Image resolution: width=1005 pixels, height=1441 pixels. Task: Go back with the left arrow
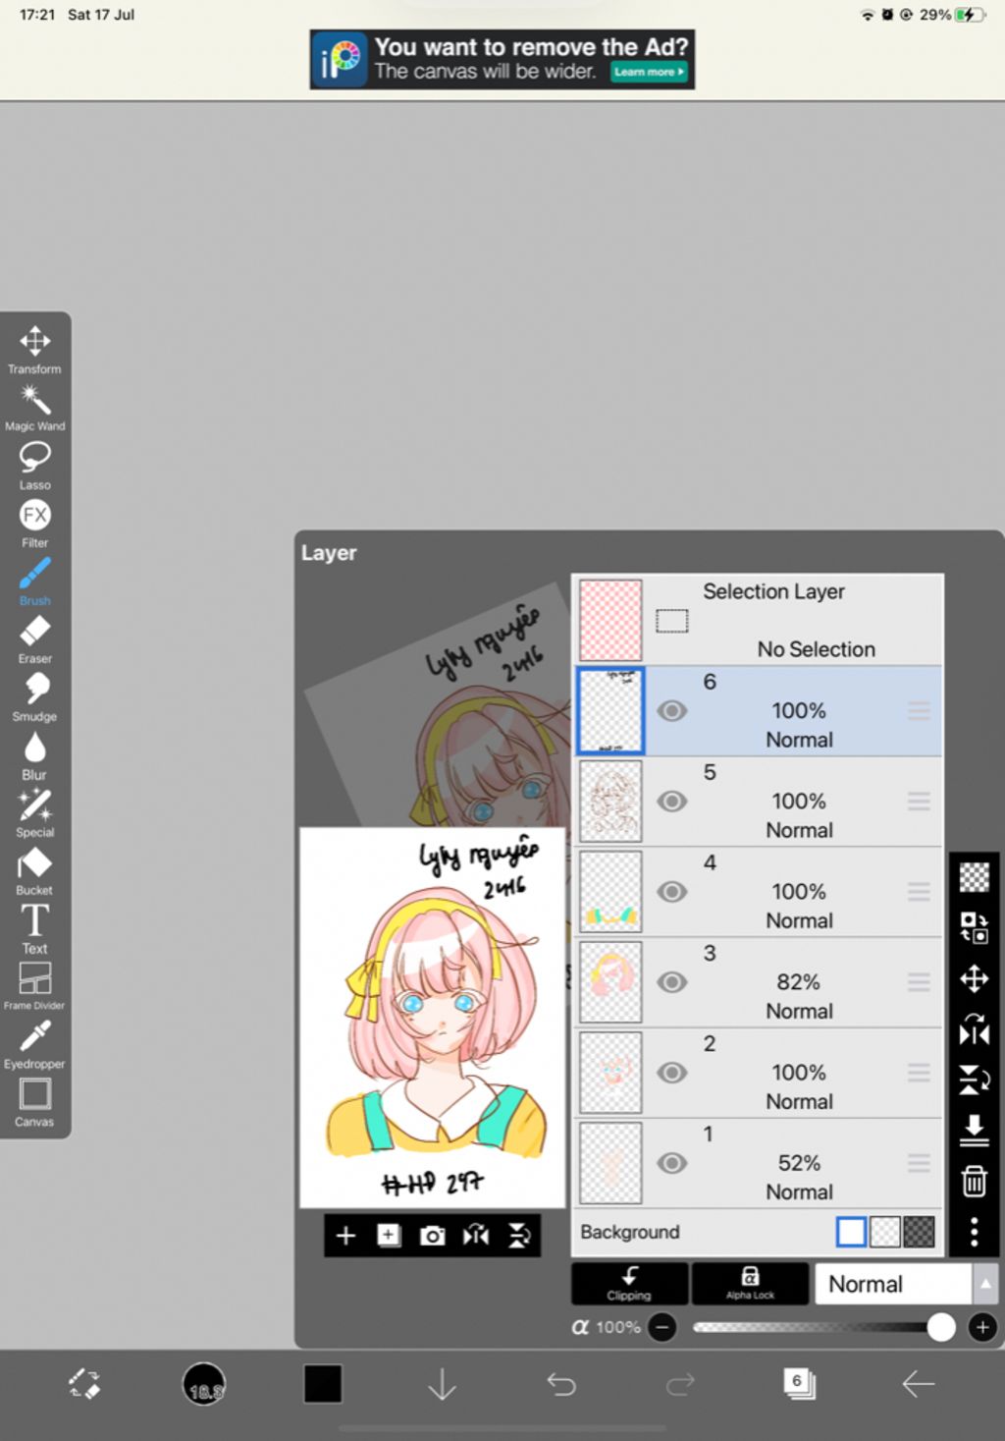pos(919,1384)
